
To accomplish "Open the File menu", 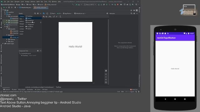I will pos(5,2).
